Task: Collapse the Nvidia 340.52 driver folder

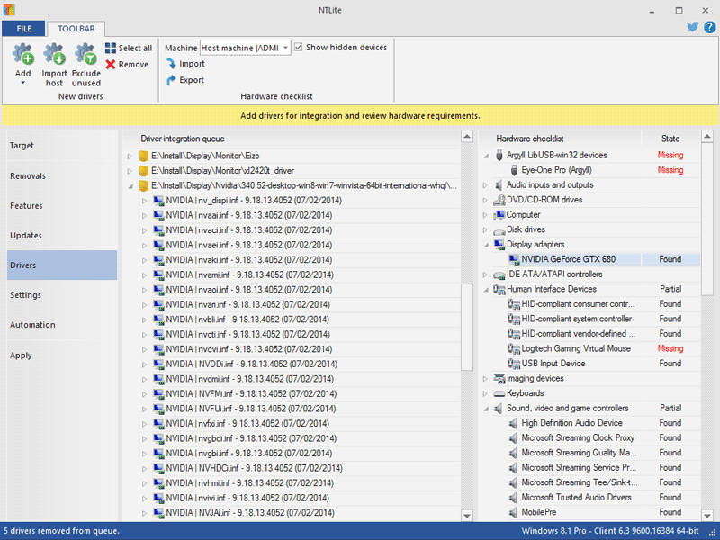Action: pos(130,186)
